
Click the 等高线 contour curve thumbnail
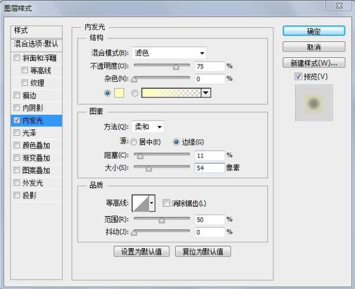click(x=141, y=203)
